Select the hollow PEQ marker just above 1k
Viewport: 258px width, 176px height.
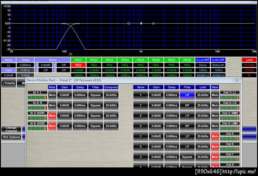[x=154, y=24]
